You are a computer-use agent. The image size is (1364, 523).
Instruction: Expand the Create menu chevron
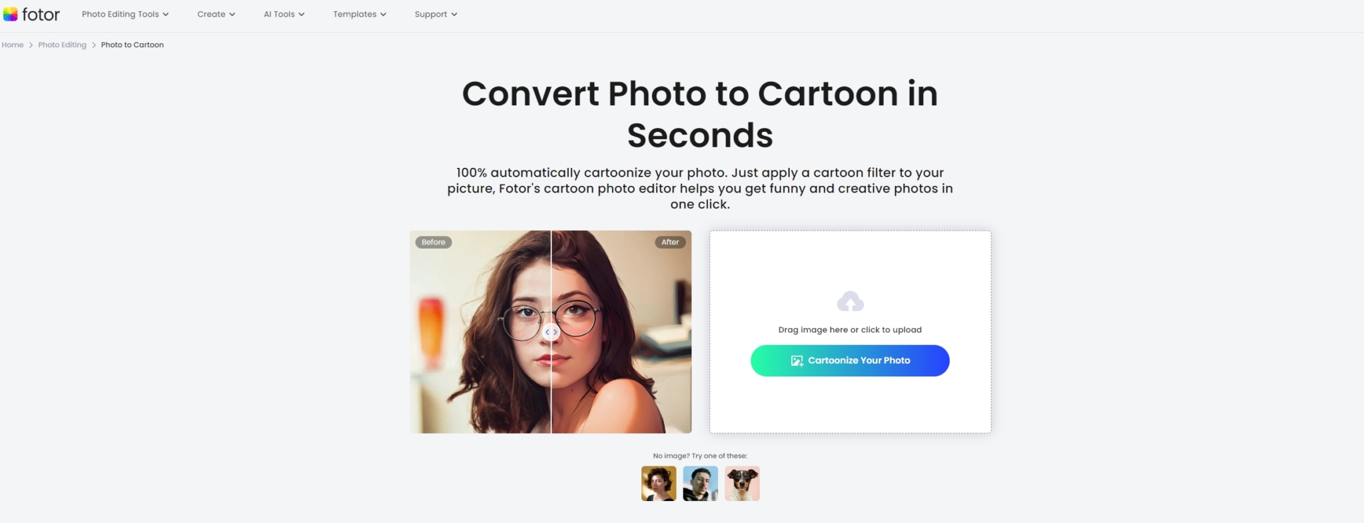pos(234,13)
